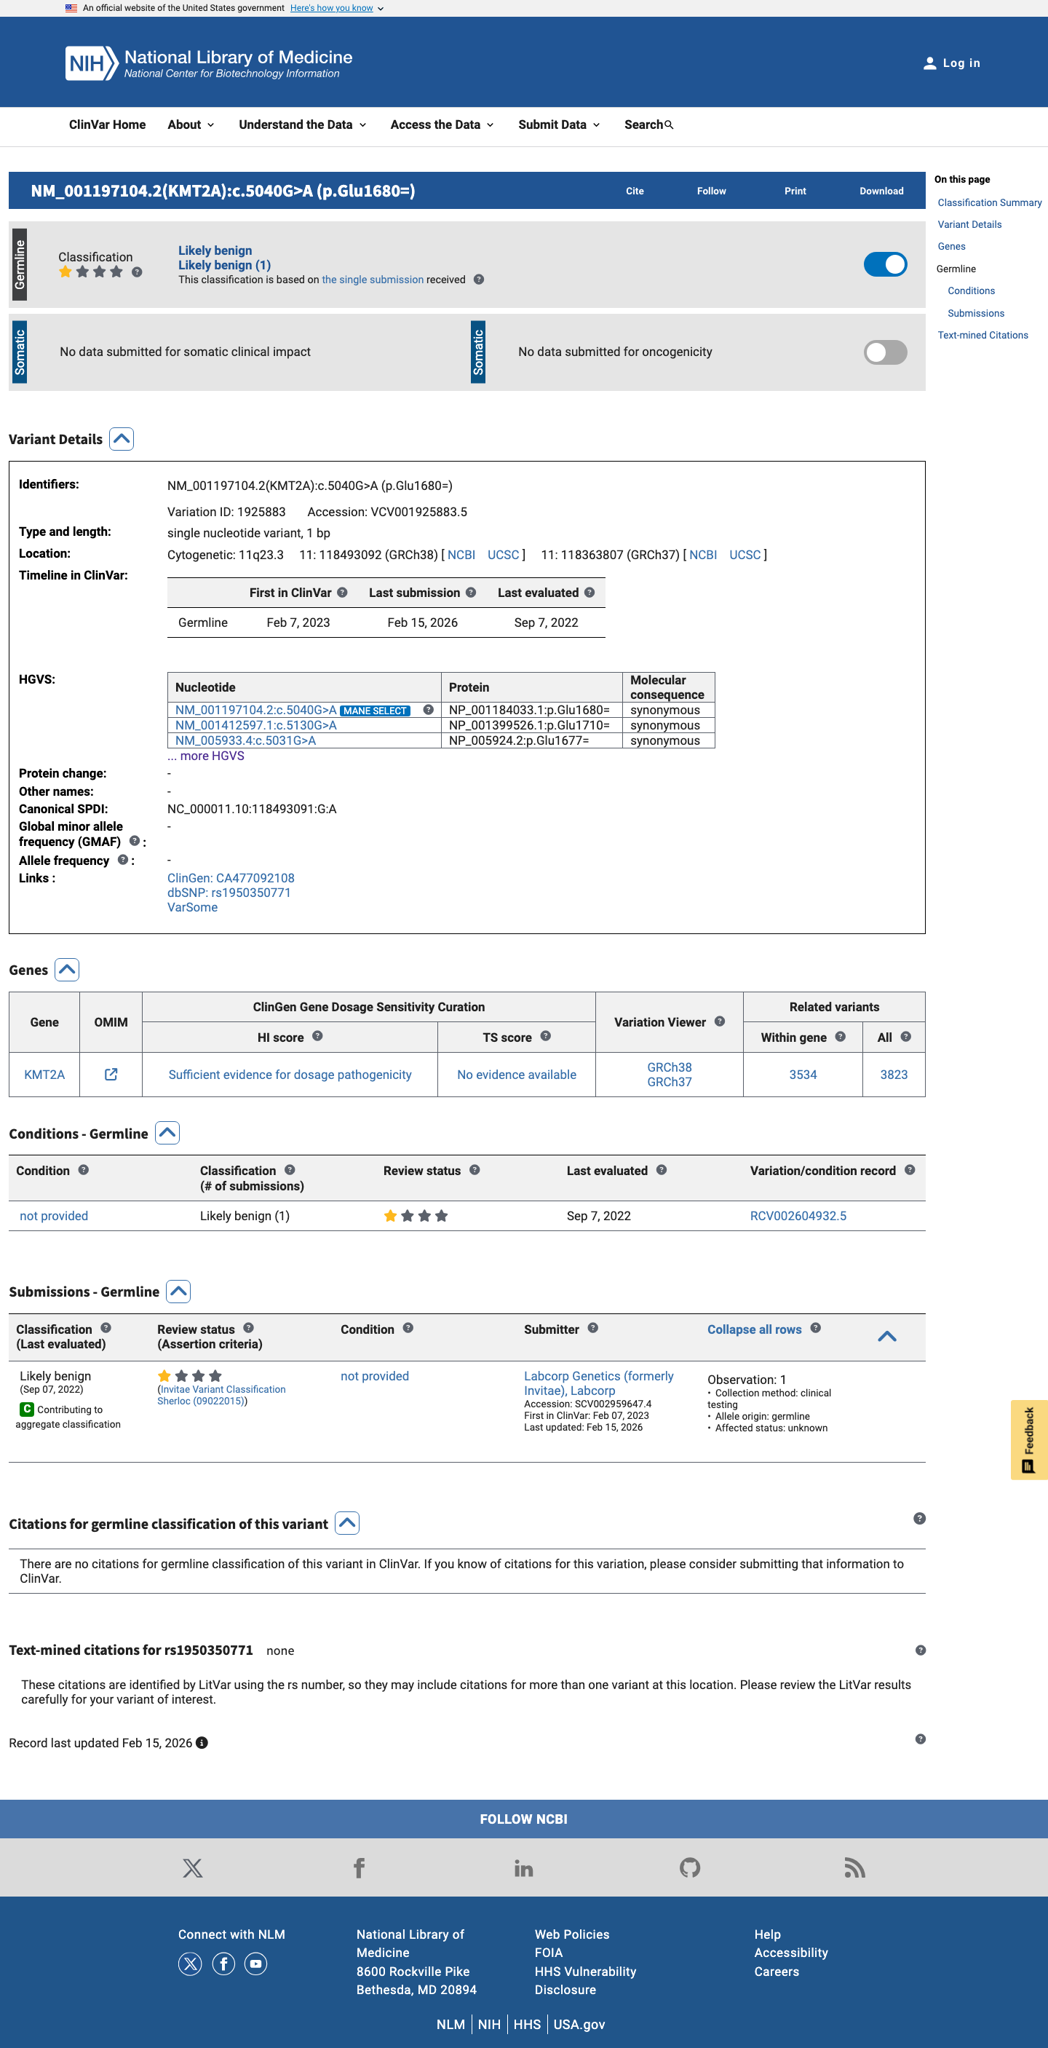Viewport: 1048px width, 2048px height.
Task: Open dbSNP: rs1950350771 link
Action: pos(229,893)
